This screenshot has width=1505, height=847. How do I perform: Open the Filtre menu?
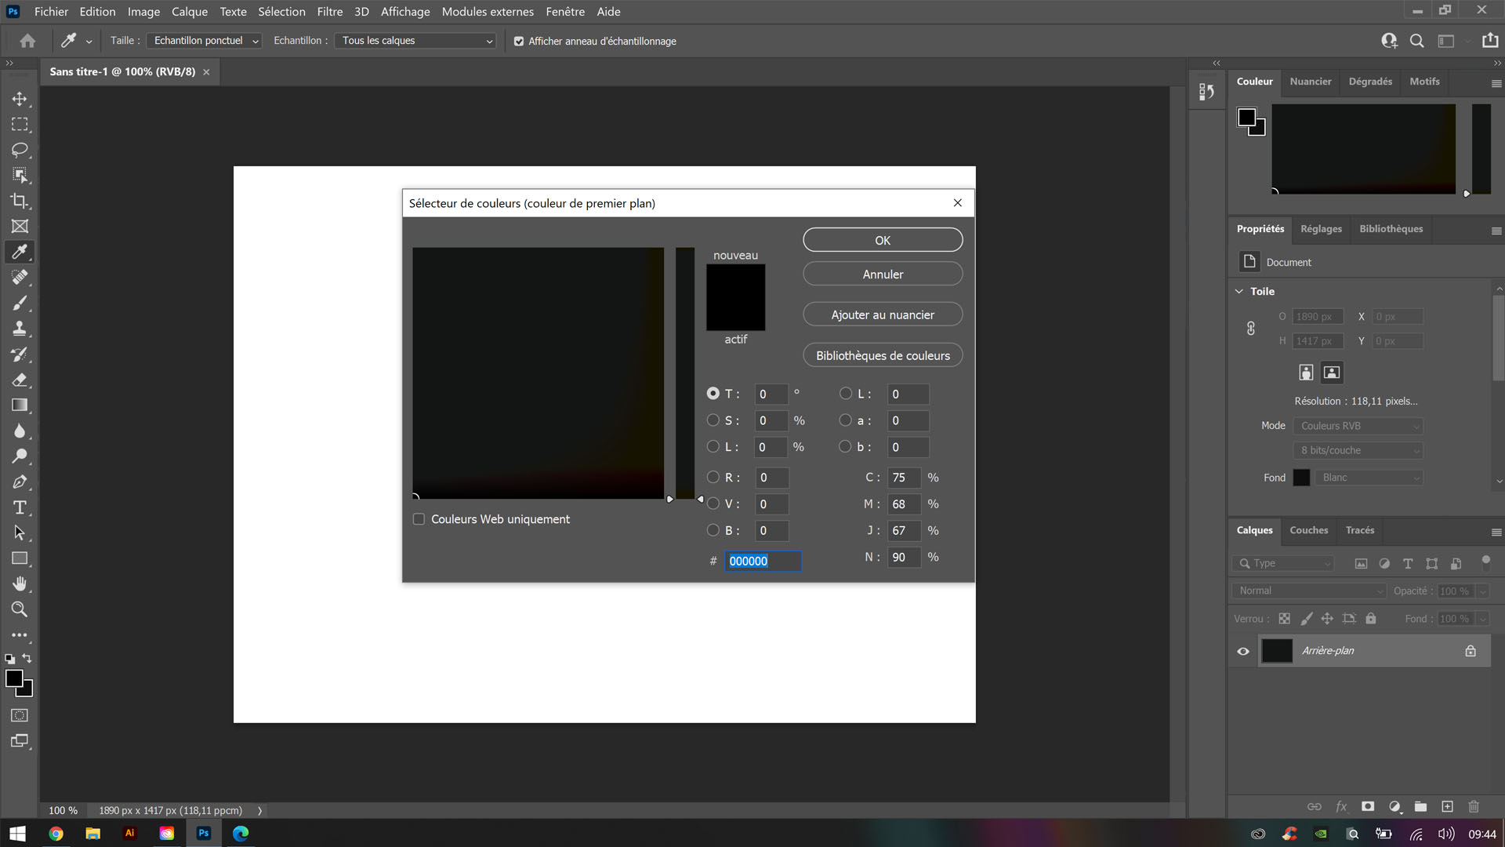coord(329,11)
